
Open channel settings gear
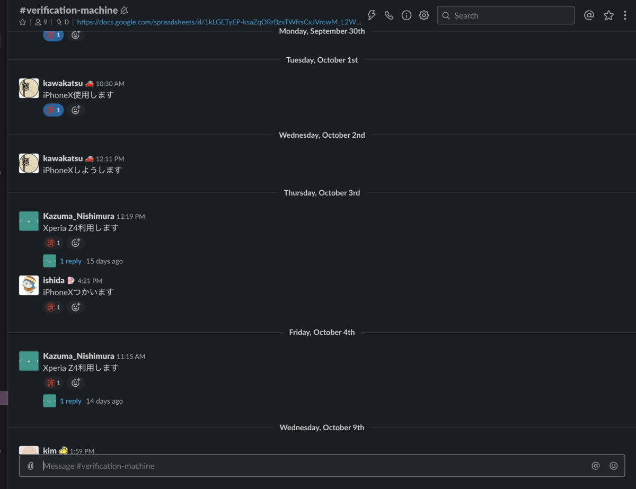[x=424, y=15]
